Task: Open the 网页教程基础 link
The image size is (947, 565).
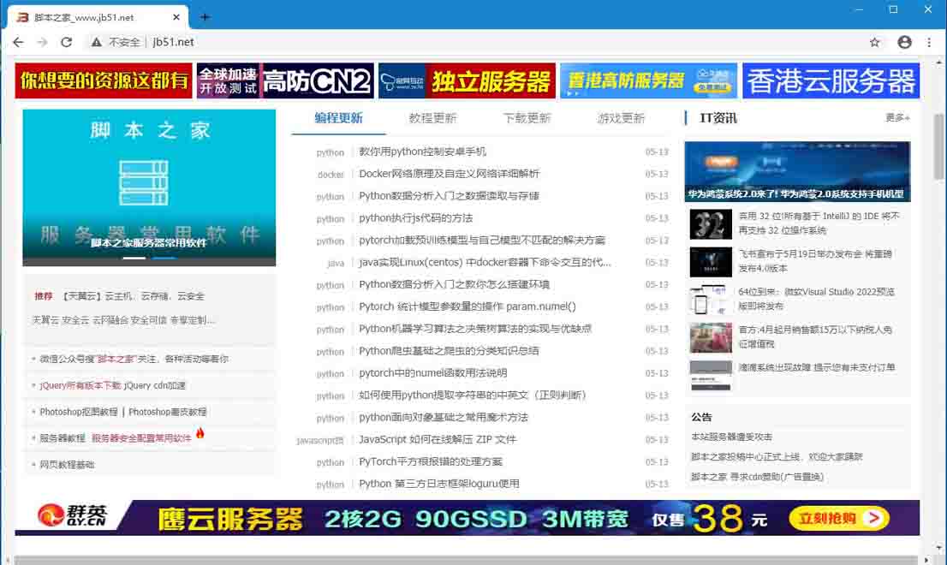Action: pyautogui.click(x=67, y=465)
